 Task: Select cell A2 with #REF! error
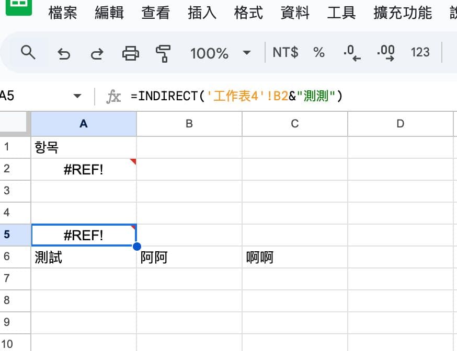tap(84, 169)
